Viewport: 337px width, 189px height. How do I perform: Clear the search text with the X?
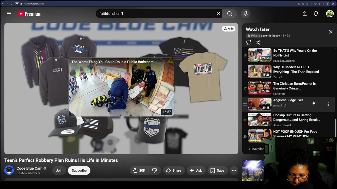pyautogui.click(x=218, y=14)
